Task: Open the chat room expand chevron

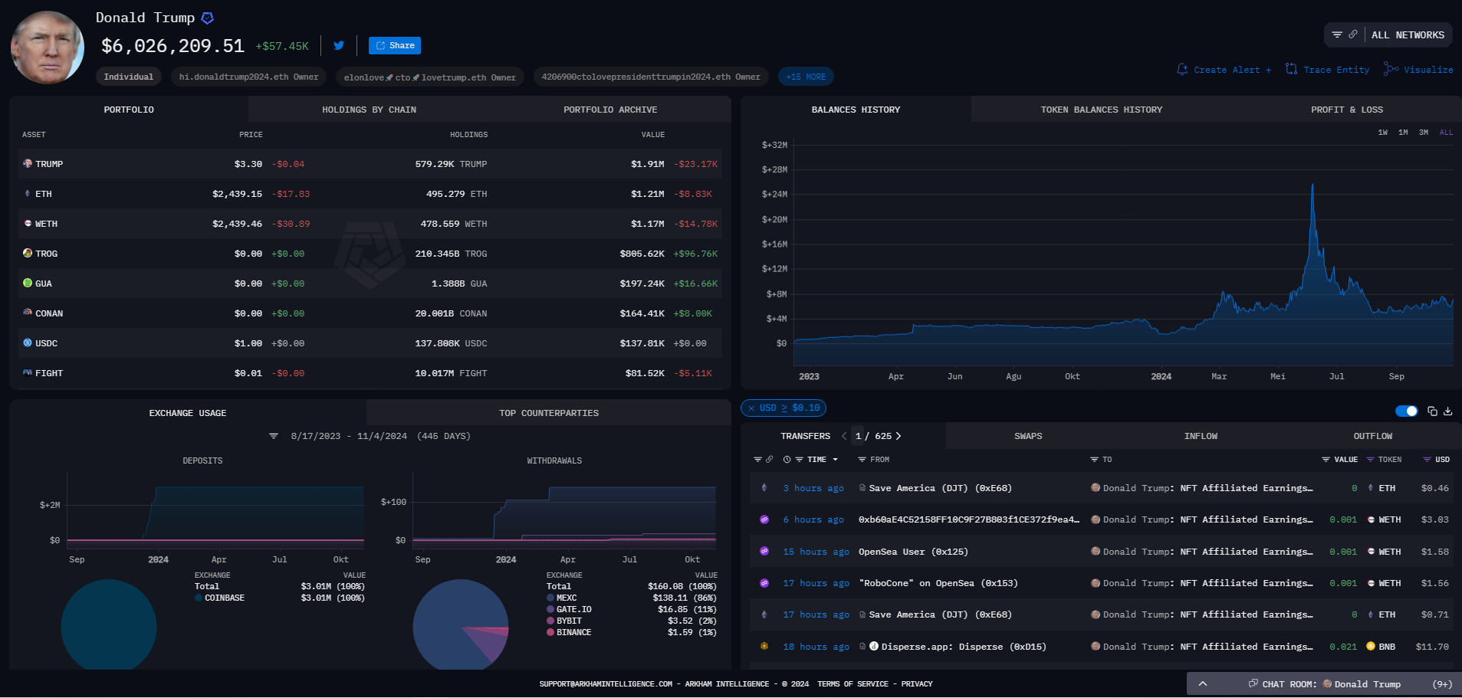Action: (1203, 684)
